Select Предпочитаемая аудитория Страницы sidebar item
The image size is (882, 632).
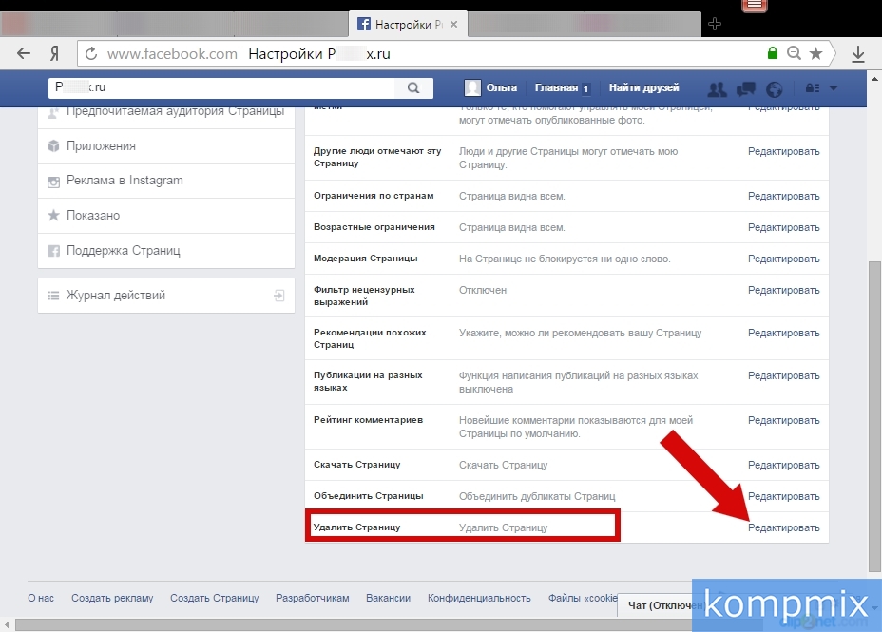point(166,117)
